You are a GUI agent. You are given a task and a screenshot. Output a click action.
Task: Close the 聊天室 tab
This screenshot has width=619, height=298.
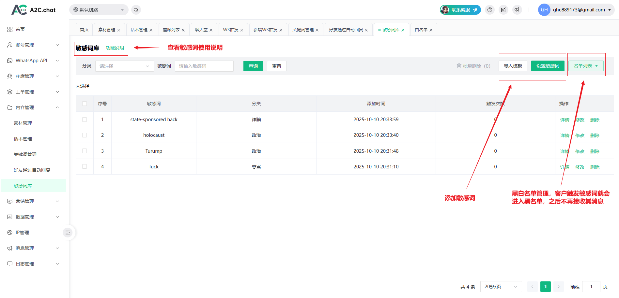pyautogui.click(x=211, y=30)
